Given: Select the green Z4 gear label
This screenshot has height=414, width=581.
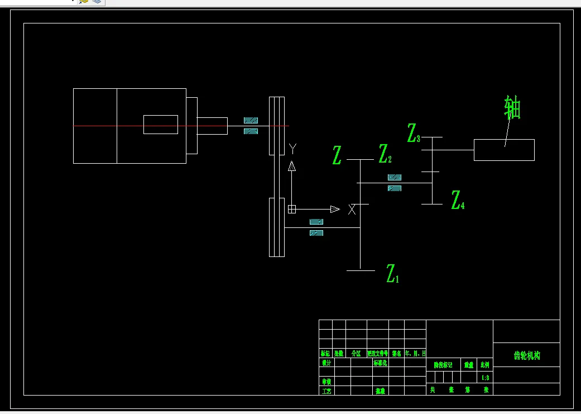Looking at the screenshot, I should (x=458, y=200).
